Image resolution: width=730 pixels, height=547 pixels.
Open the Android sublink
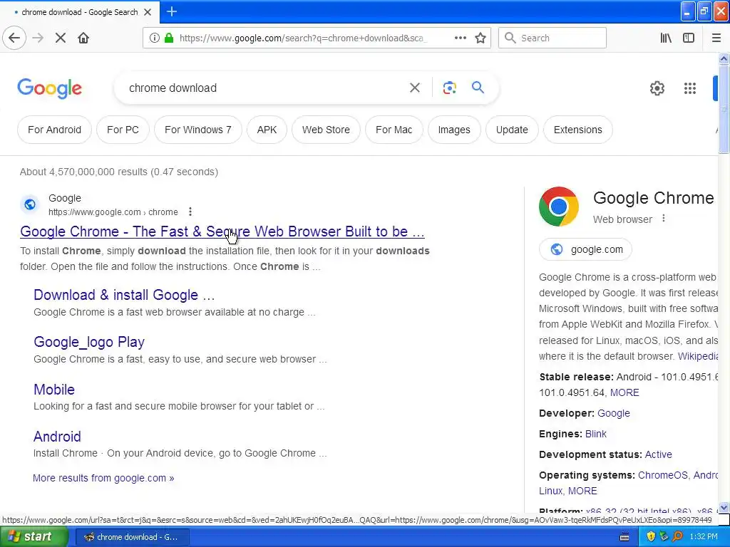point(57,437)
